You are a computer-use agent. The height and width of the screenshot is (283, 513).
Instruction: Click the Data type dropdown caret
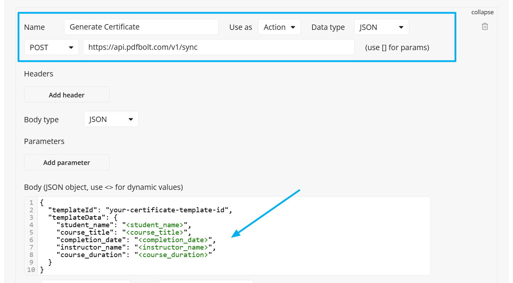pos(402,27)
